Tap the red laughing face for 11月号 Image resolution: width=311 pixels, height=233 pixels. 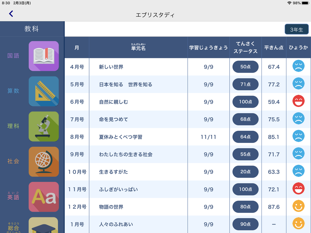click(298, 188)
